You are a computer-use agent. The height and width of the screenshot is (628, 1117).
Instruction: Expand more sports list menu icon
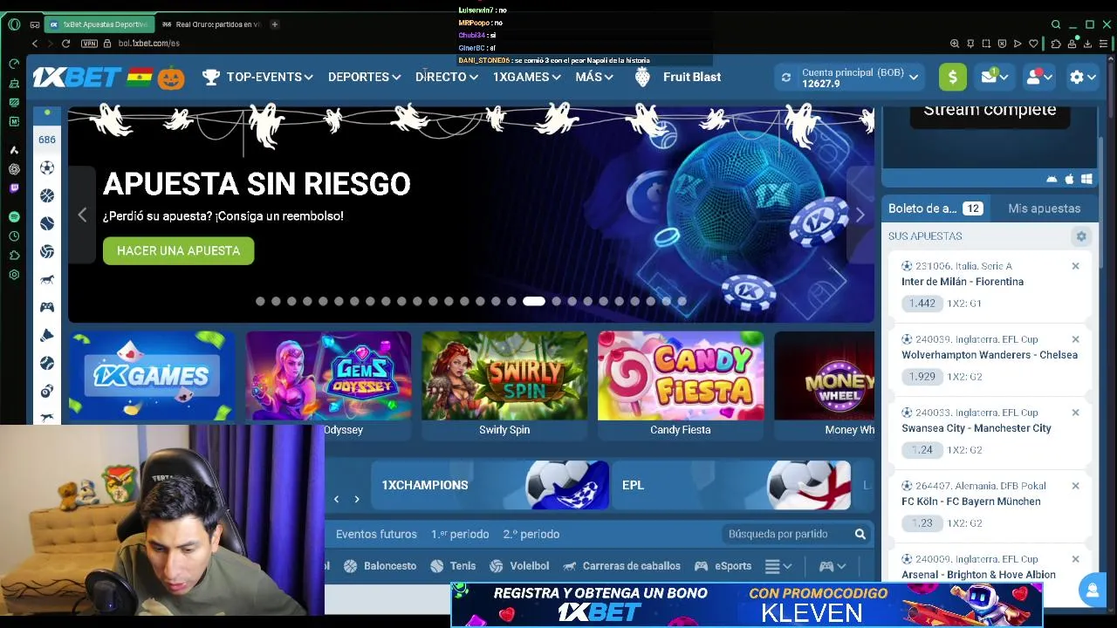pyautogui.click(x=778, y=566)
